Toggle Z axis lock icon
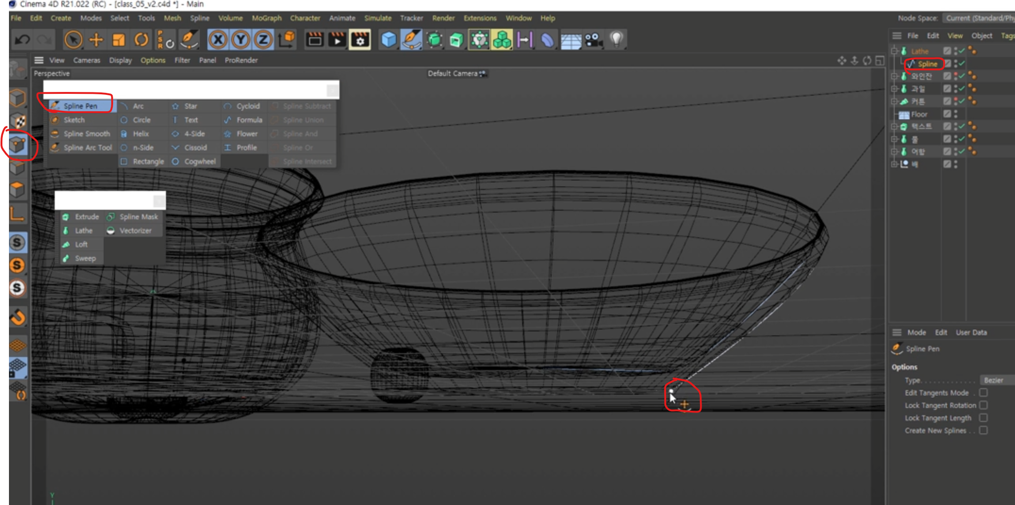The width and height of the screenshot is (1015, 505). (x=263, y=40)
